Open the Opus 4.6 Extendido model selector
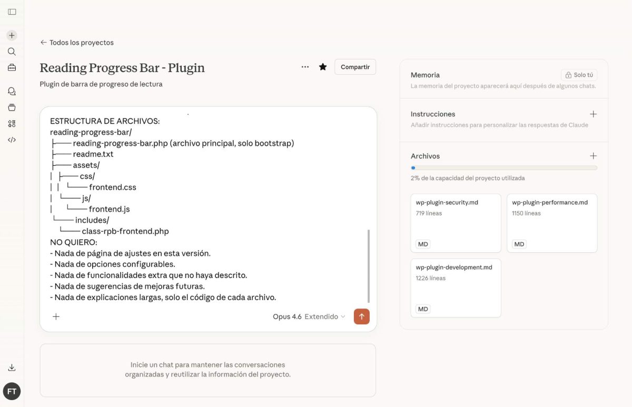Viewport: 632px width, 407px height. coord(308,316)
